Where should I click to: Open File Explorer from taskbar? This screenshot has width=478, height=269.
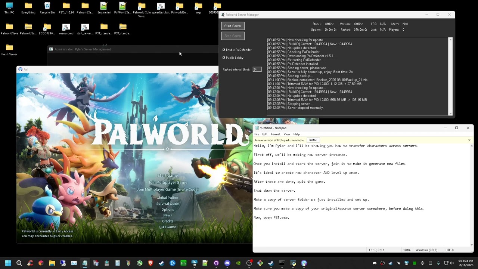52,263
